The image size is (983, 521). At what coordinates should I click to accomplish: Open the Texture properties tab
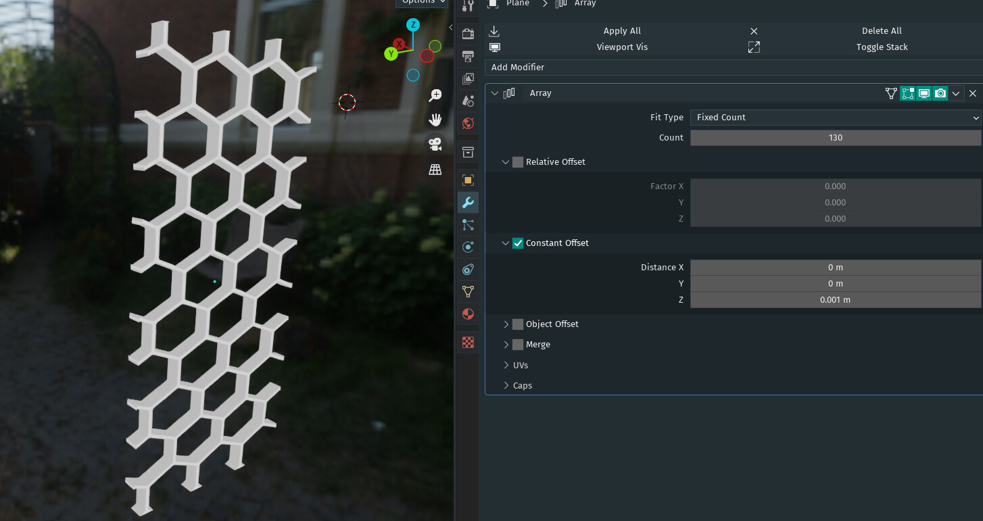(x=468, y=342)
